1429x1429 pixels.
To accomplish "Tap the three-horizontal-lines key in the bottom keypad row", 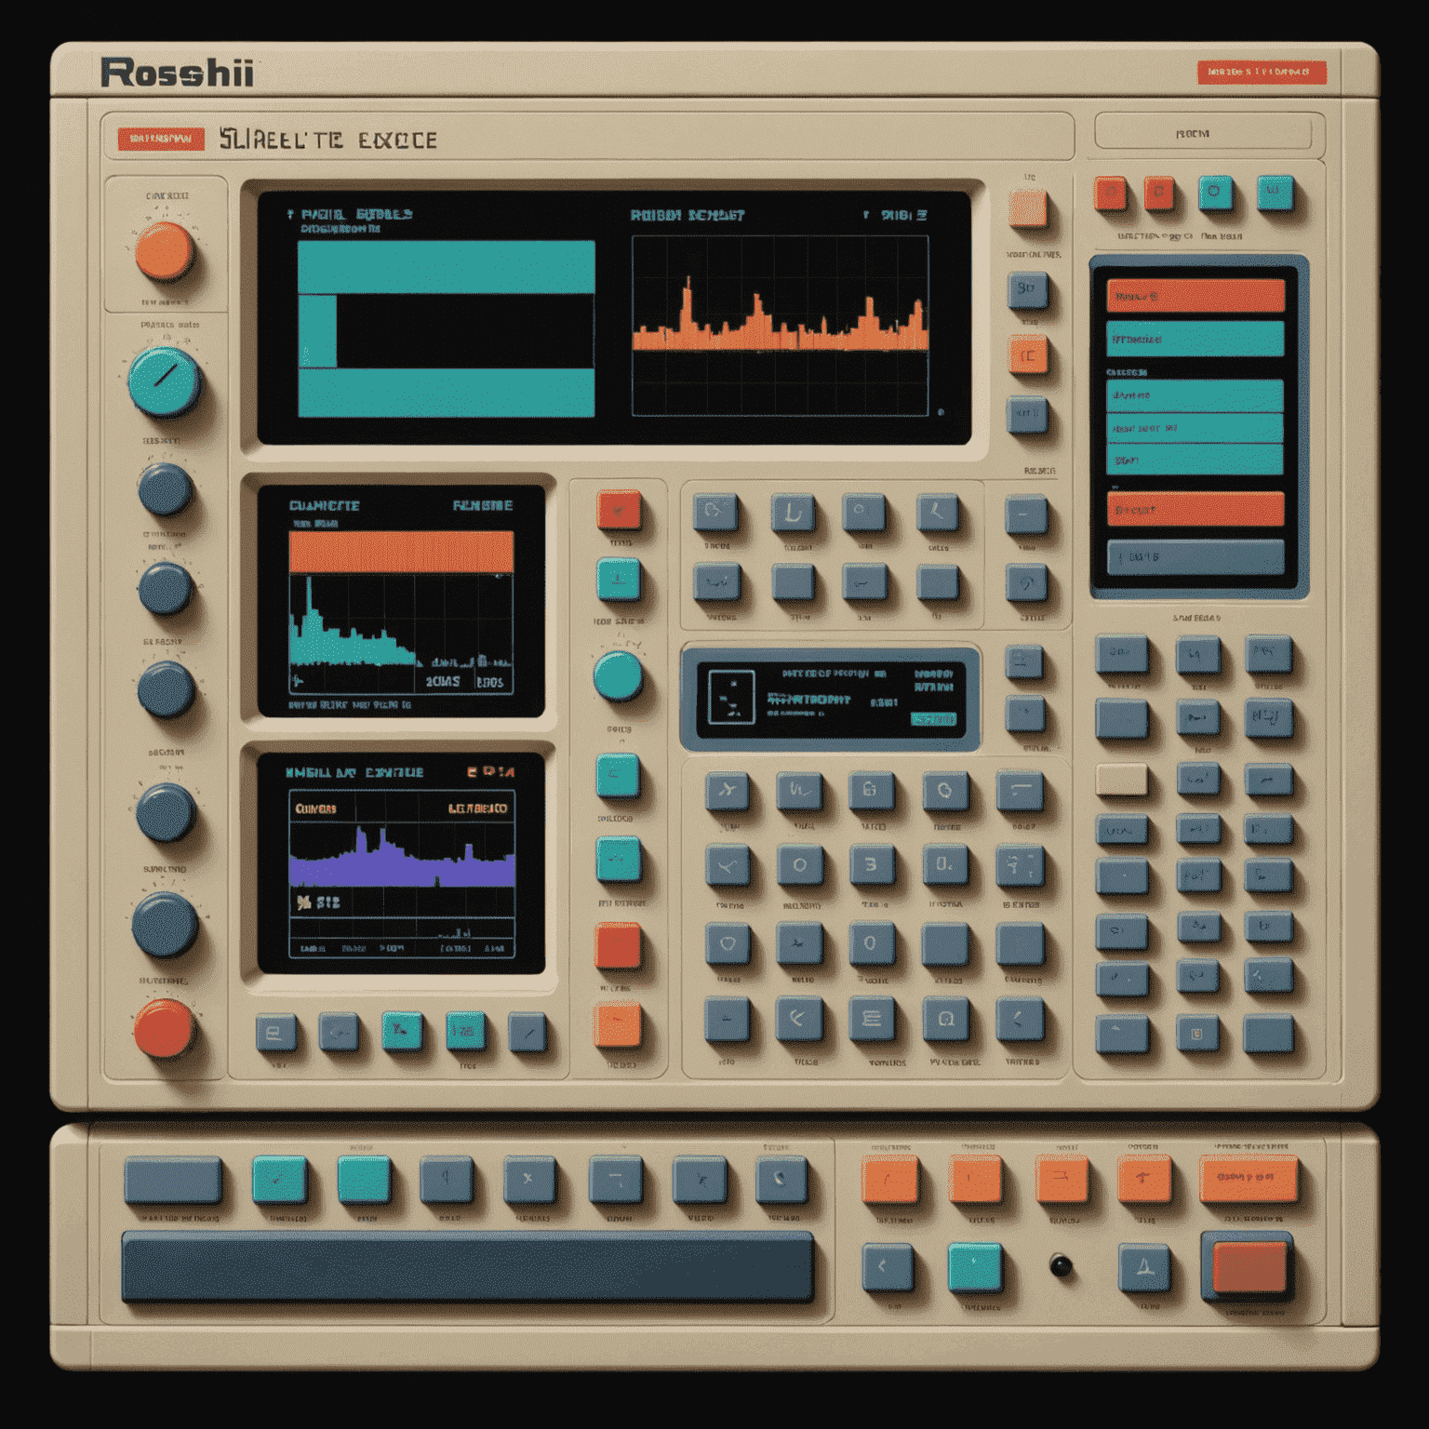I will [872, 1018].
